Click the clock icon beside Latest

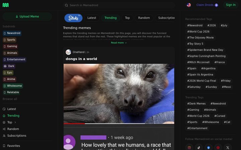(4, 109)
